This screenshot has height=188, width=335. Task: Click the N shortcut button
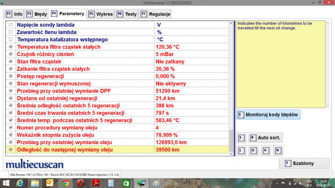pos(278,151)
